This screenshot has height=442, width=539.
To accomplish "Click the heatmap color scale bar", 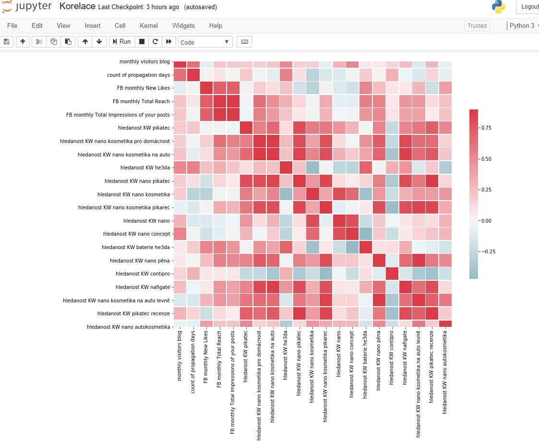I will (473, 194).
